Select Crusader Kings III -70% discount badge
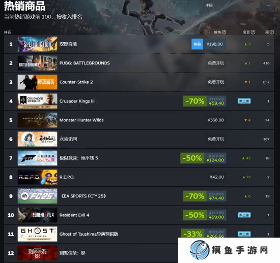The image size is (280, 263). coord(195,101)
